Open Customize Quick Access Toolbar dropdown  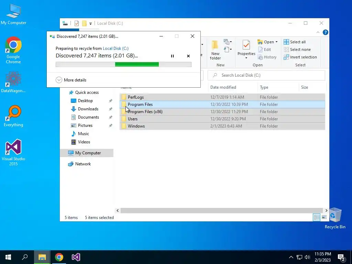pos(90,24)
